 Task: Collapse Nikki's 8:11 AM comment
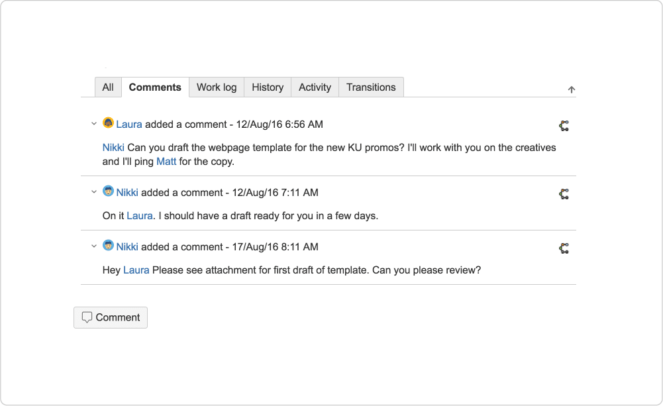tap(94, 246)
